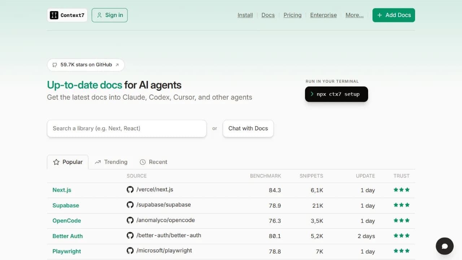Click the /microsoft/playwright source path
Image resolution: width=462 pixels, height=260 pixels.
(164, 251)
